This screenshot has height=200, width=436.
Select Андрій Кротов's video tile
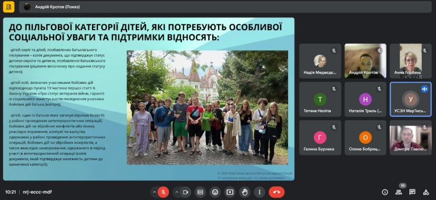[365, 61]
